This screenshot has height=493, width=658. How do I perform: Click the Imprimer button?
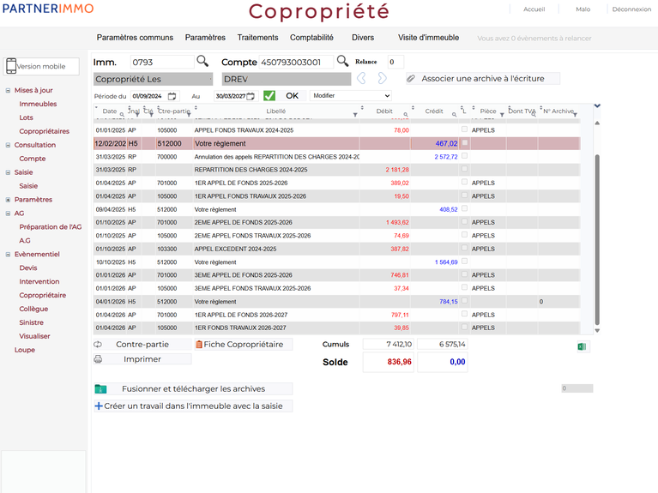[142, 359]
